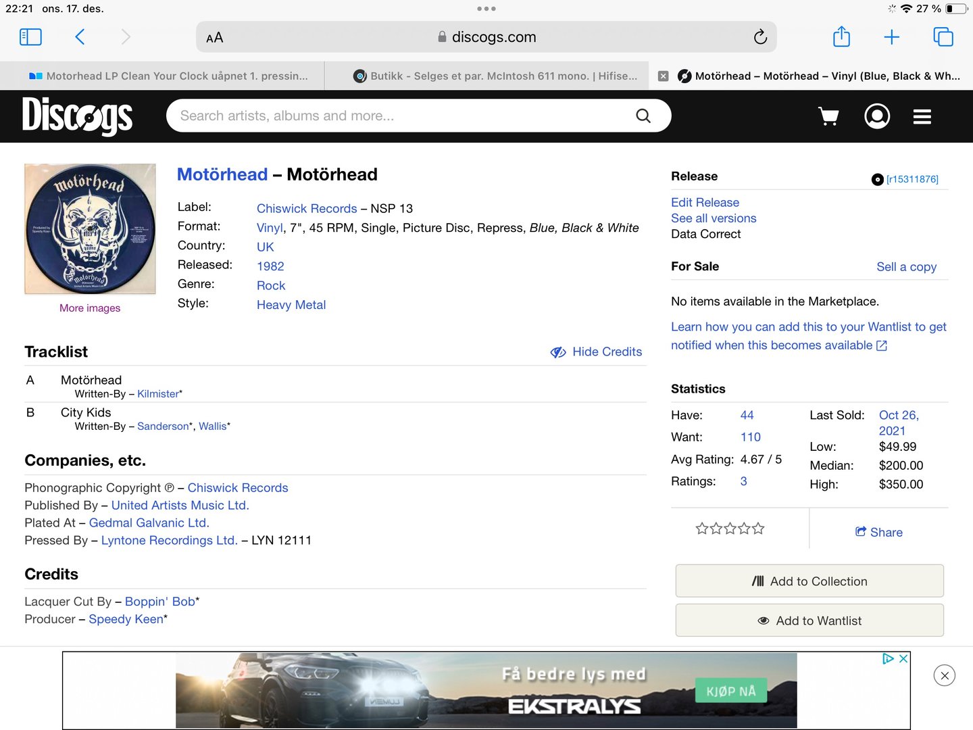973x730 pixels.
Task: Click the 1982 release year link
Action: click(x=270, y=266)
